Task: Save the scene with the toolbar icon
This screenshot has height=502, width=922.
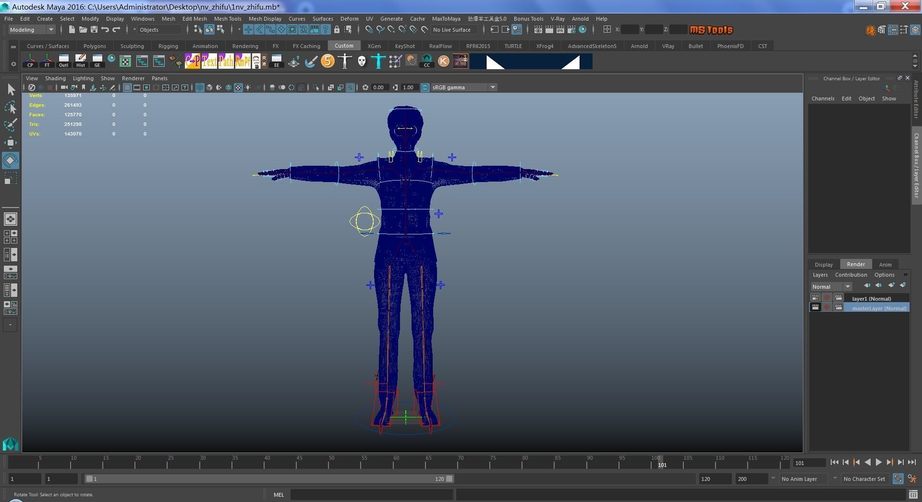Action: tap(94, 30)
